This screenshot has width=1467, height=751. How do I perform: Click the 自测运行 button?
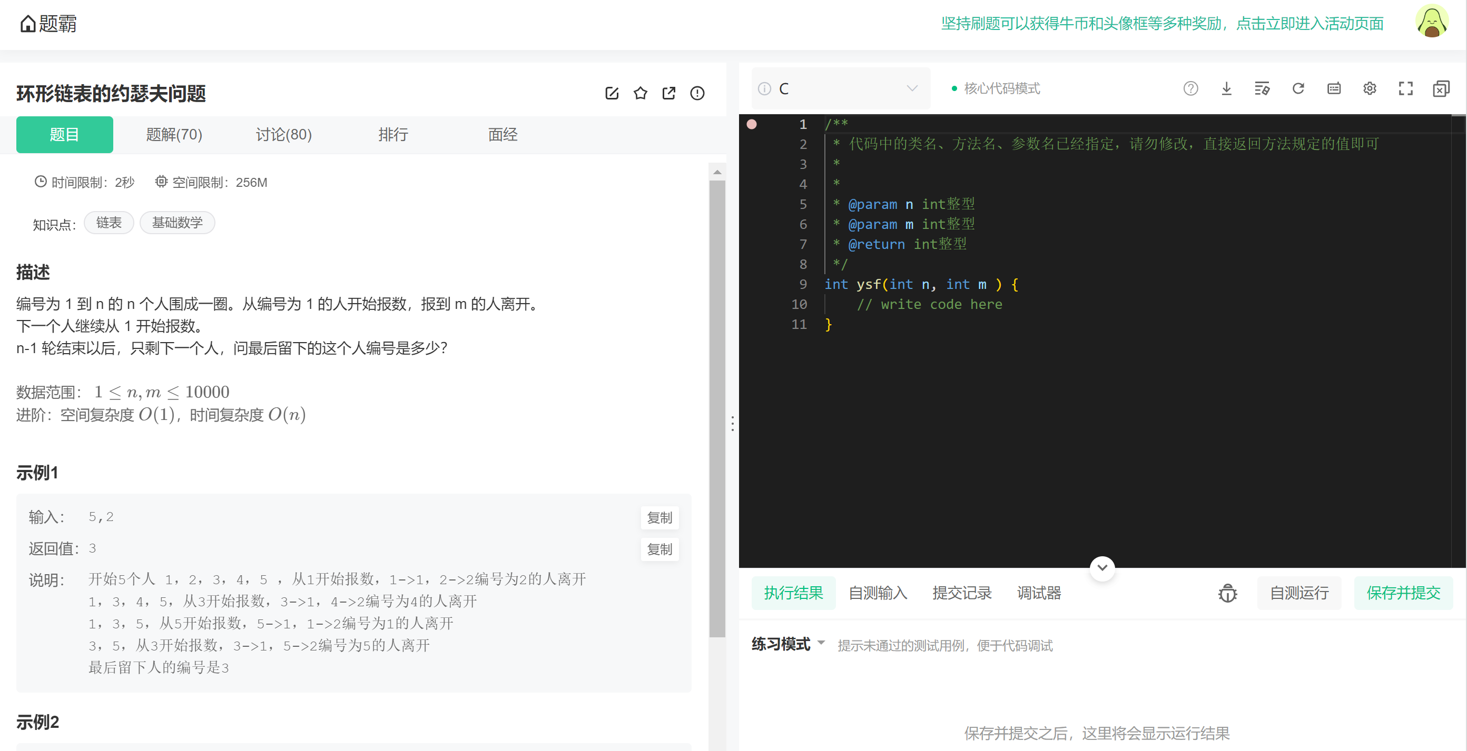[1299, 593]
